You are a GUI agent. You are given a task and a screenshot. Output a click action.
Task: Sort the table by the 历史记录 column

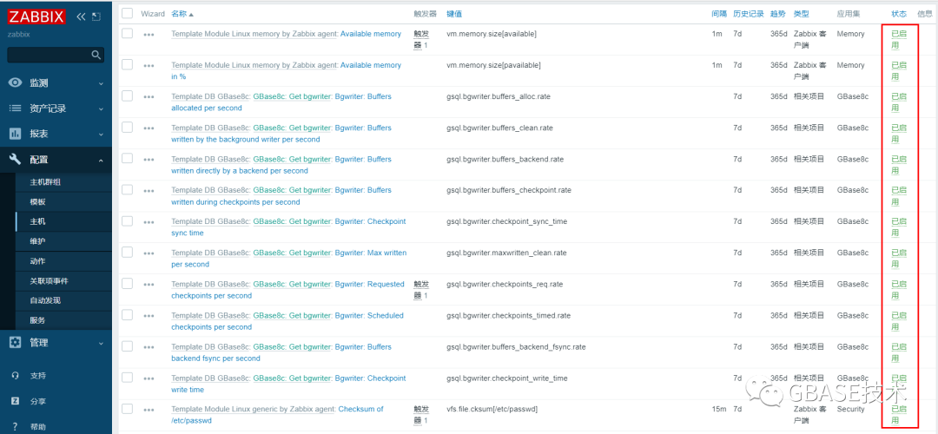point(747,14)
